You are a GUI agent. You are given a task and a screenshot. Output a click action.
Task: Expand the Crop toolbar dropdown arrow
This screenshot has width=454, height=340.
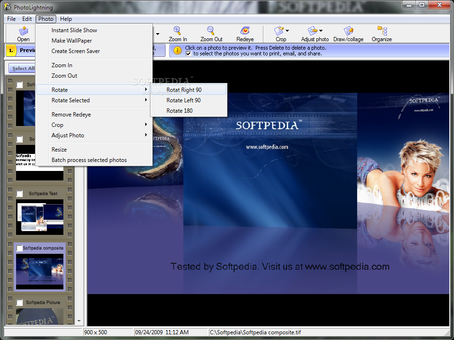[287, 31]
